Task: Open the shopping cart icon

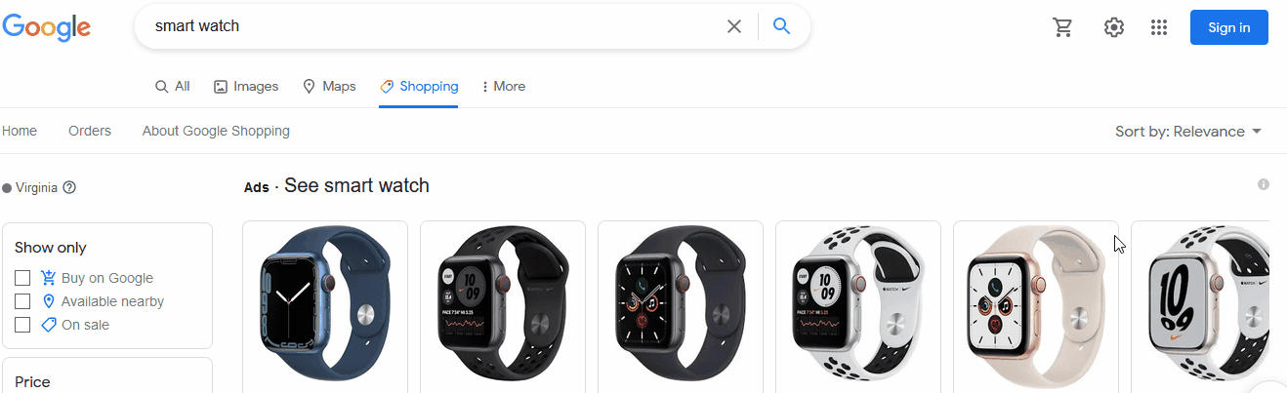Action: pyautogui.click(x=1063, y=27)
